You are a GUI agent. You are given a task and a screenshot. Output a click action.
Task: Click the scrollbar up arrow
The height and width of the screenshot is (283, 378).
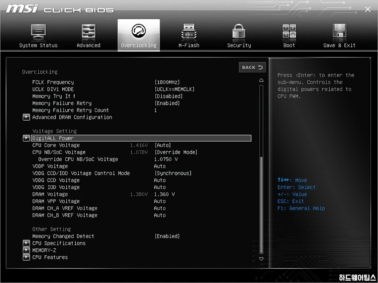[x=261, y=80]
